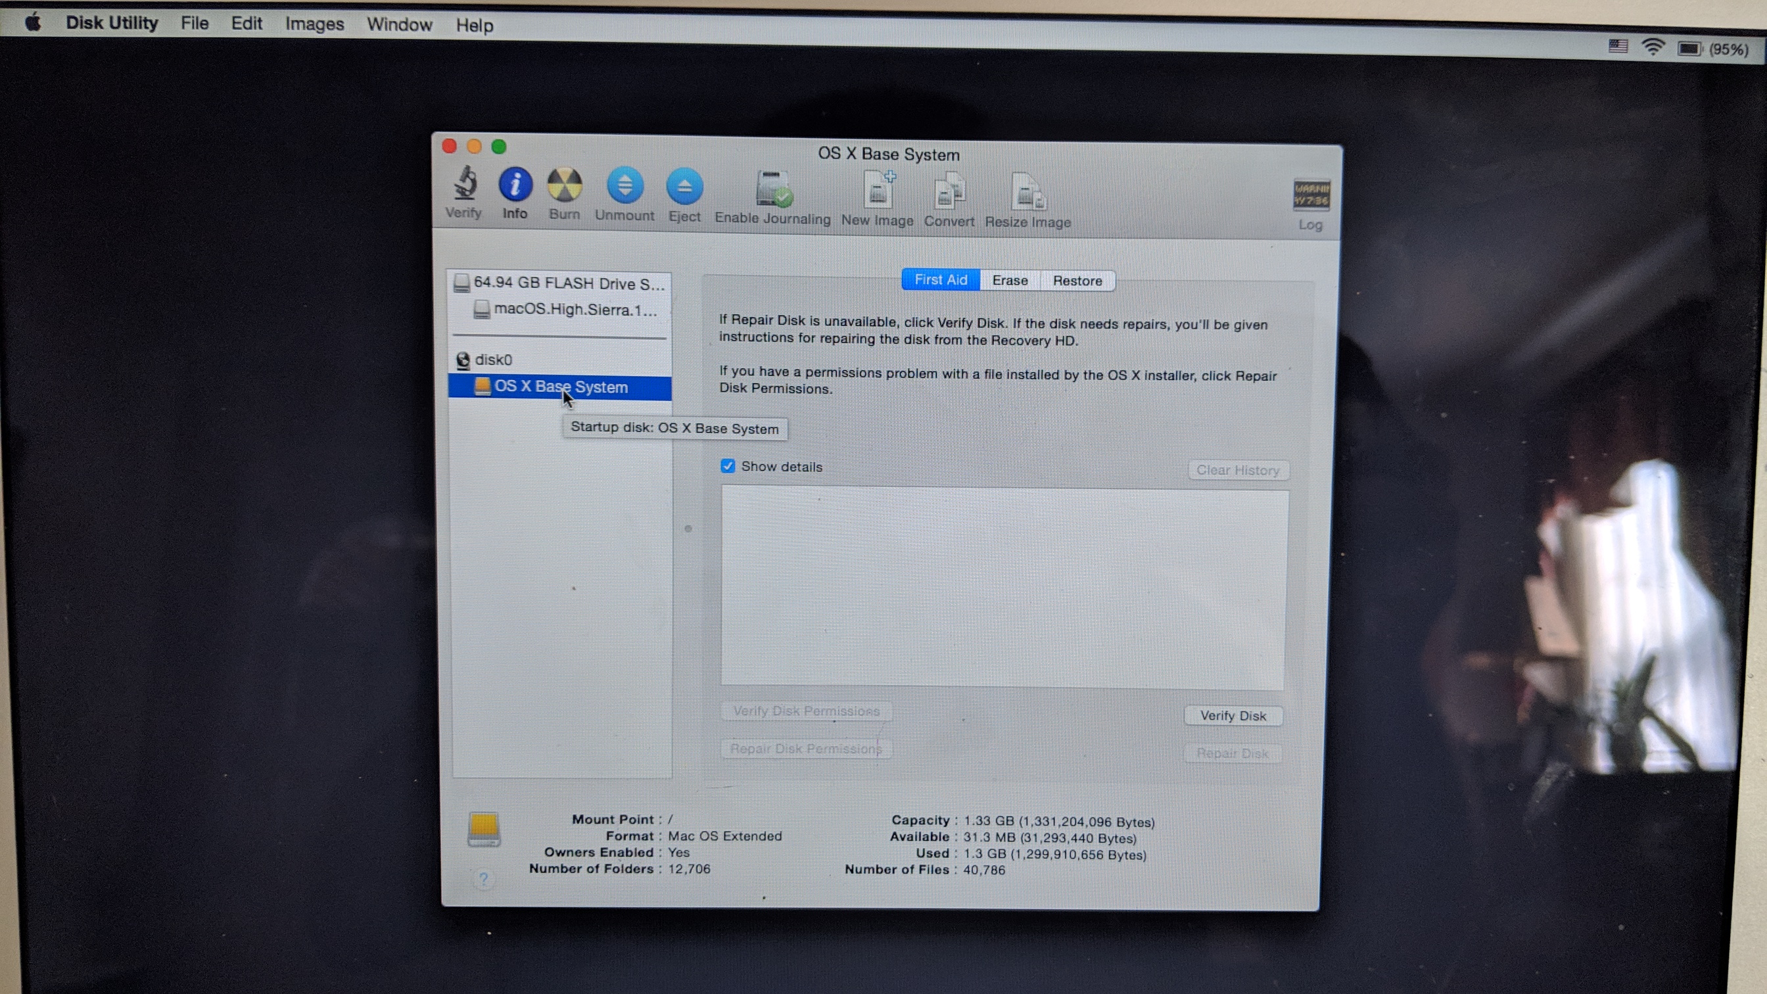
Task: Create a New Image from toolbar
Action: [880, 189]
